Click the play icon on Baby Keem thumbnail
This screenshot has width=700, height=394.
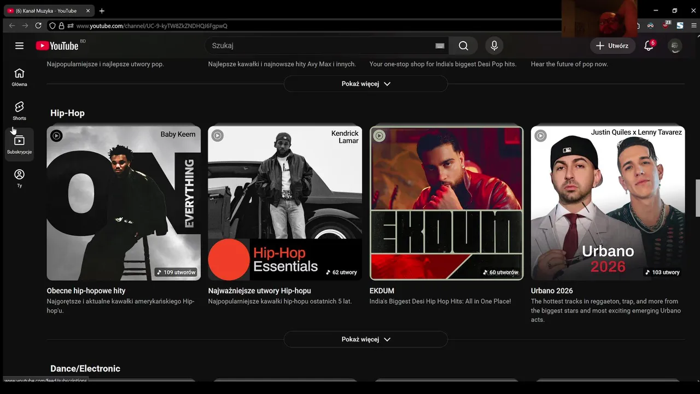tap(56, 136)
